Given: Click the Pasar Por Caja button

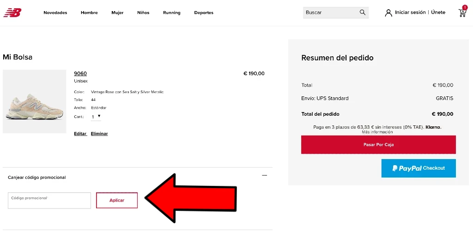Looking at the screenshot, I should point(378,144).
